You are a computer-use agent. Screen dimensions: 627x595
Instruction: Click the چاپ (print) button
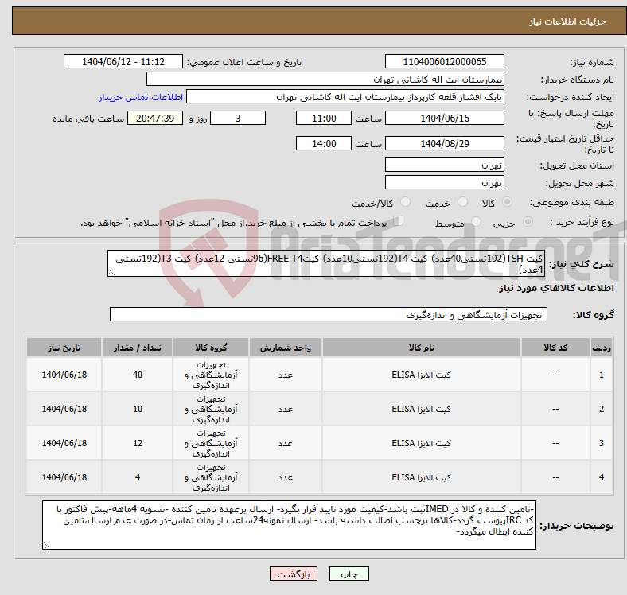click(x=349, y=574)
